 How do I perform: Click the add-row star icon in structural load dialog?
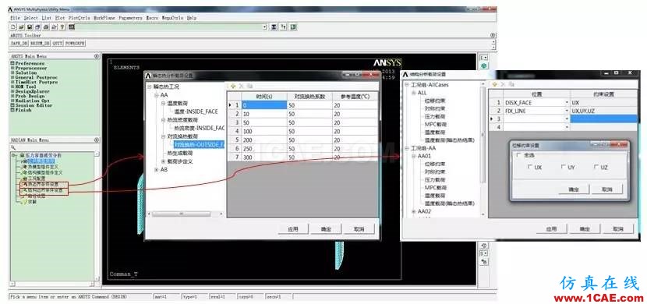pos(495,84)
